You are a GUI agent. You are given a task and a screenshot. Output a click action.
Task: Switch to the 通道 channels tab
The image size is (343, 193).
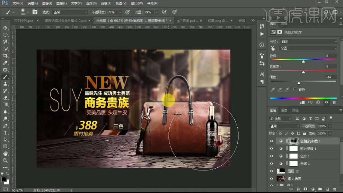[x=284, y=111]
